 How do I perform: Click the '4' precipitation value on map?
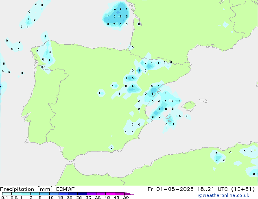coord(139,71)
